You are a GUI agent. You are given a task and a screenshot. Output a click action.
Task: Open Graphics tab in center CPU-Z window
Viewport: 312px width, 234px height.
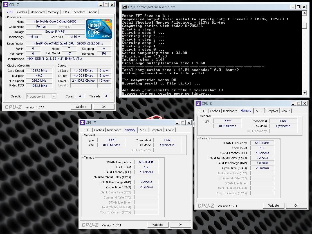(156, 130)
